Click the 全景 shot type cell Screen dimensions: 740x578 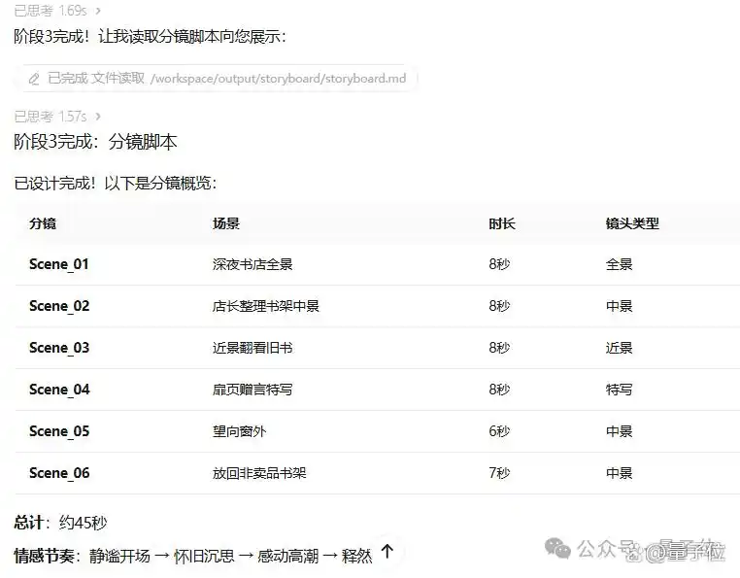click(x=619, y=264)
